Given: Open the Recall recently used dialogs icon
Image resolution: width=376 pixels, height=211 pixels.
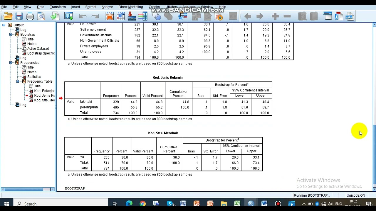Looking at the screenshot, I should (x=68, y=16).
